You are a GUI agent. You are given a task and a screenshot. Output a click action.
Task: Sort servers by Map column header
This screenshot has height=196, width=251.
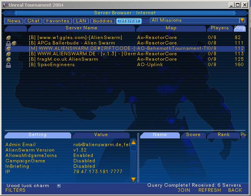pos(171,28)
